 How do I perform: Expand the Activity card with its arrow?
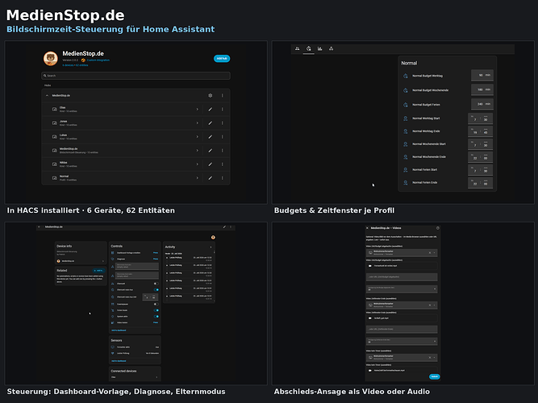coord(211,247)
